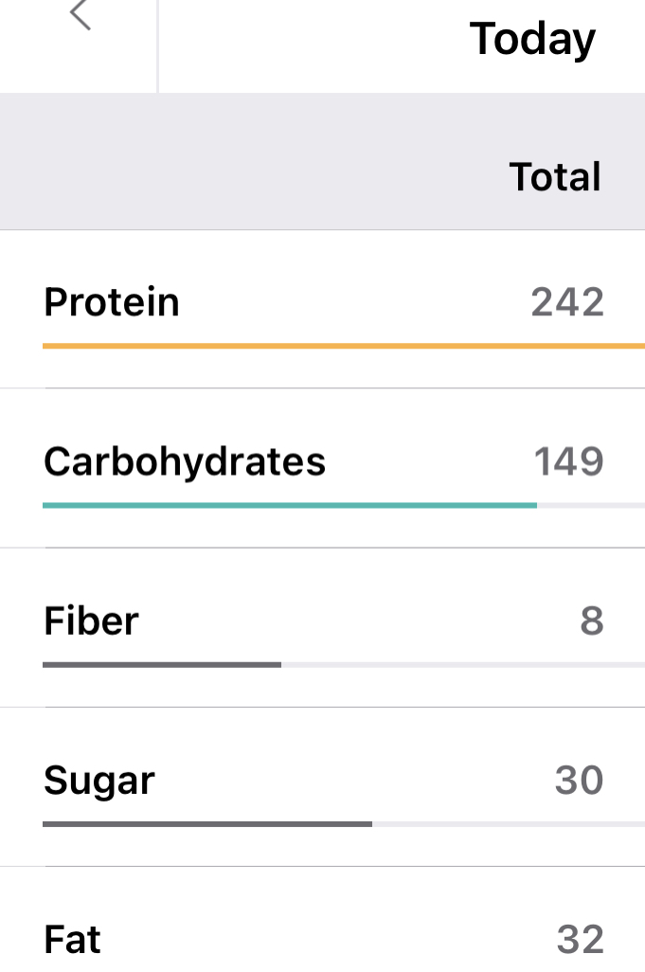Tap the Fat total value 32
The height and width of the screenshot is (972, 645).
[x=580, y=940]
